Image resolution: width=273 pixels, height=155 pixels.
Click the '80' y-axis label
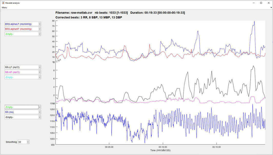pos(54,21)
